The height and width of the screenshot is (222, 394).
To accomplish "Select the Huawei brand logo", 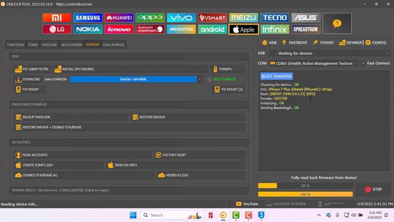I will pyautogui.click(x=119, y=18).
